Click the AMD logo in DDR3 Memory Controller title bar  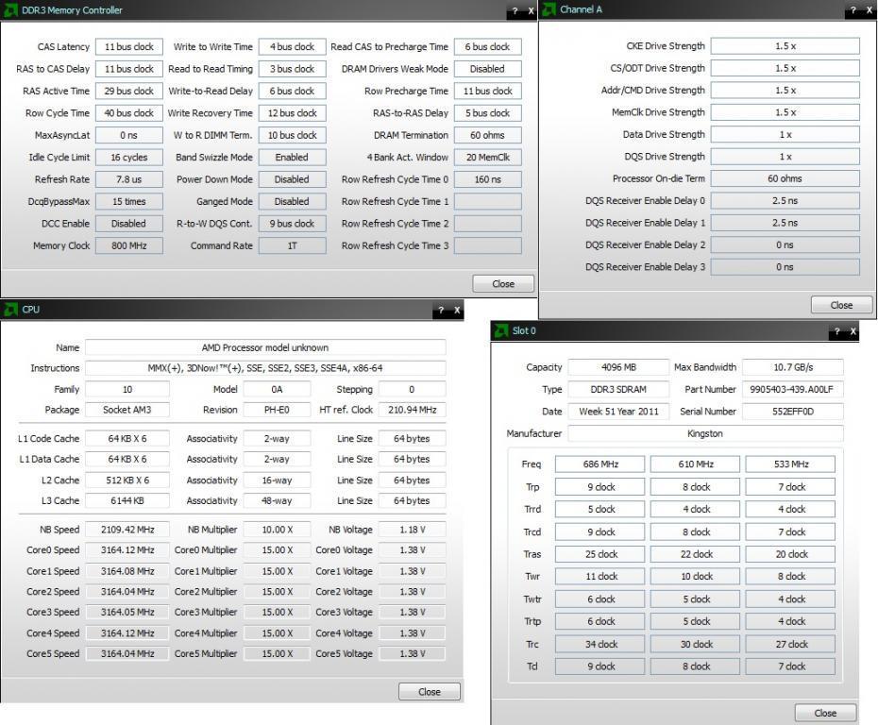[11, 10]
